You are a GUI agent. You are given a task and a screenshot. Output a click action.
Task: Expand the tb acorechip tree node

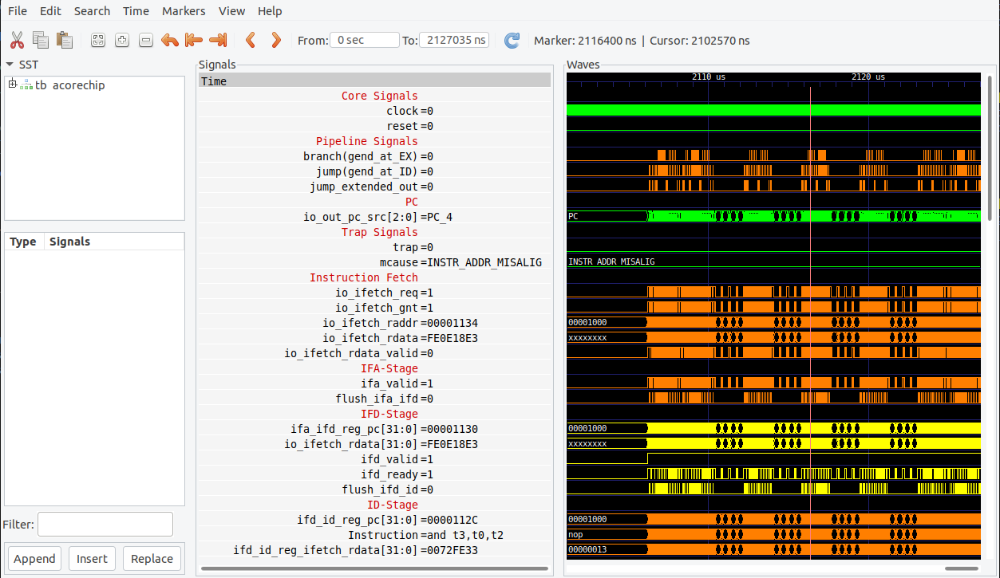tap(12, 85)
